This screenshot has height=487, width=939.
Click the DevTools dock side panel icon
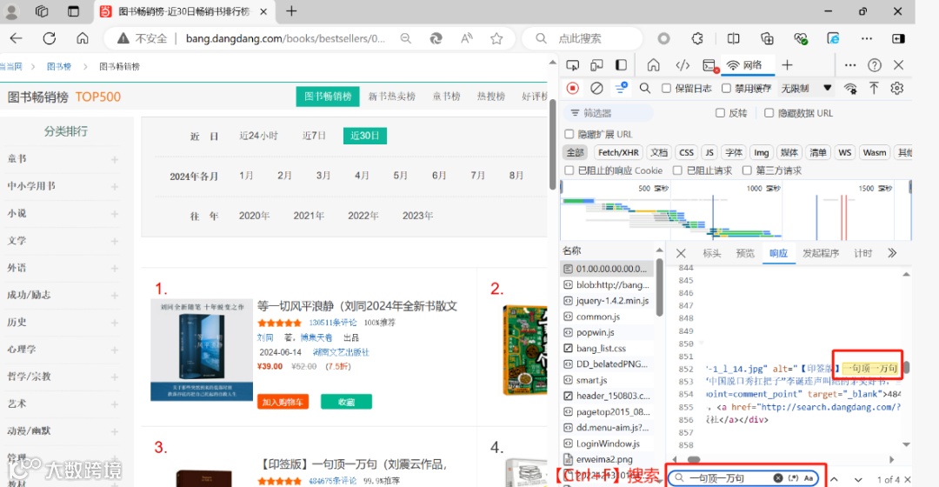[x=621, y=65]
